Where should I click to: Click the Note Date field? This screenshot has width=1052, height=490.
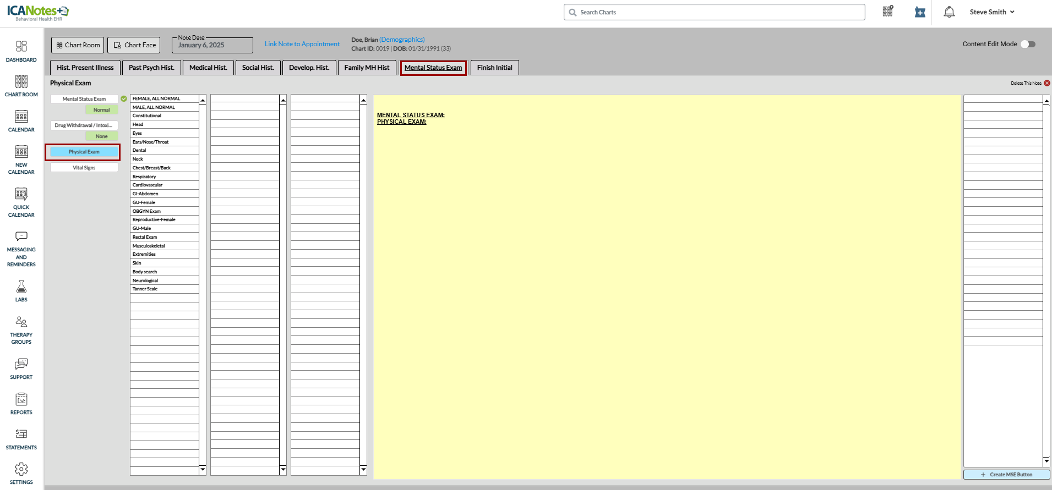tap(212, 45)
